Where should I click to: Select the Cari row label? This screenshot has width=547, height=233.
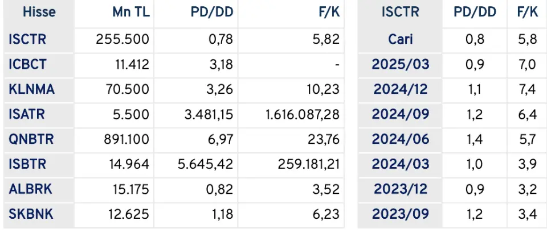401,39
